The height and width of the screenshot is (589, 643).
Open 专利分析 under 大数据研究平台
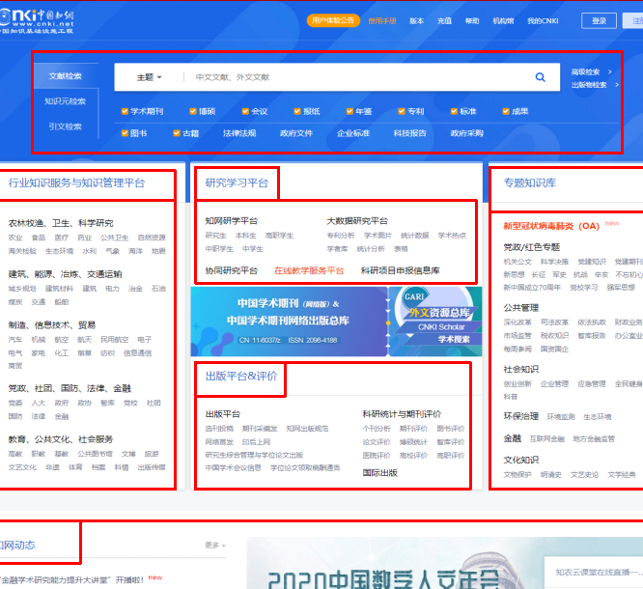click(341, 235)
